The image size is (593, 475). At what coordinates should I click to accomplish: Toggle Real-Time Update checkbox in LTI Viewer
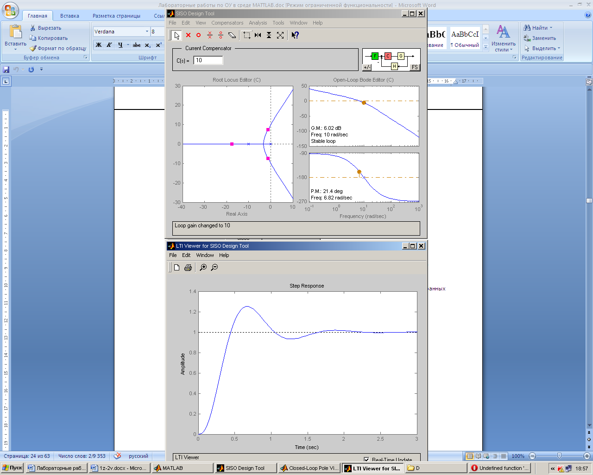pos(367,460)
